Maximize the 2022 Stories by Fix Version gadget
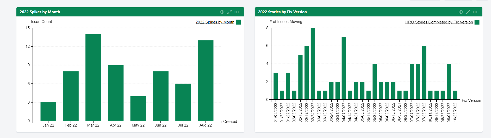This screenshot has height=138, width=491. tap(468, 12)
